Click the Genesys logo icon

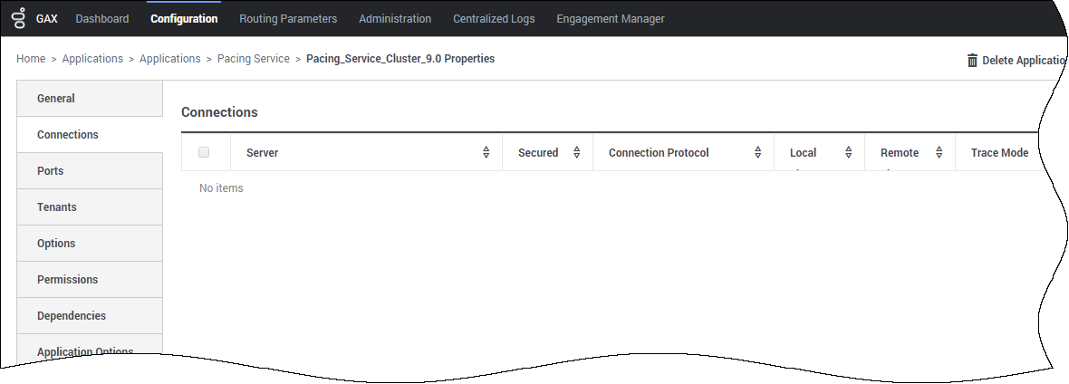(19, 18)
